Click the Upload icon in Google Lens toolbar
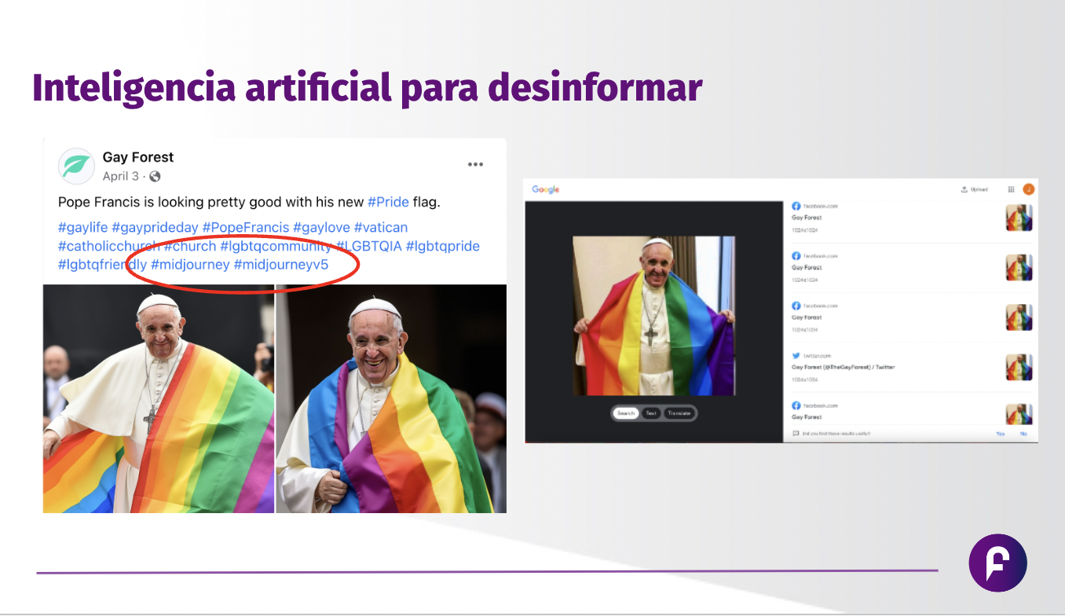 [963, 189]
